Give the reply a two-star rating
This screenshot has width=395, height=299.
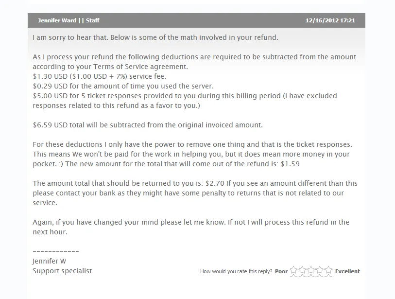(x=303, y=271)
